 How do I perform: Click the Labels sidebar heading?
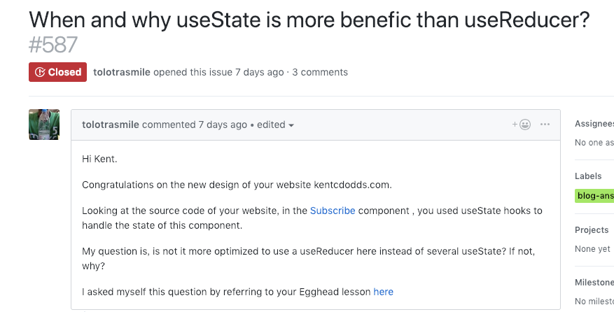(588, 176)
